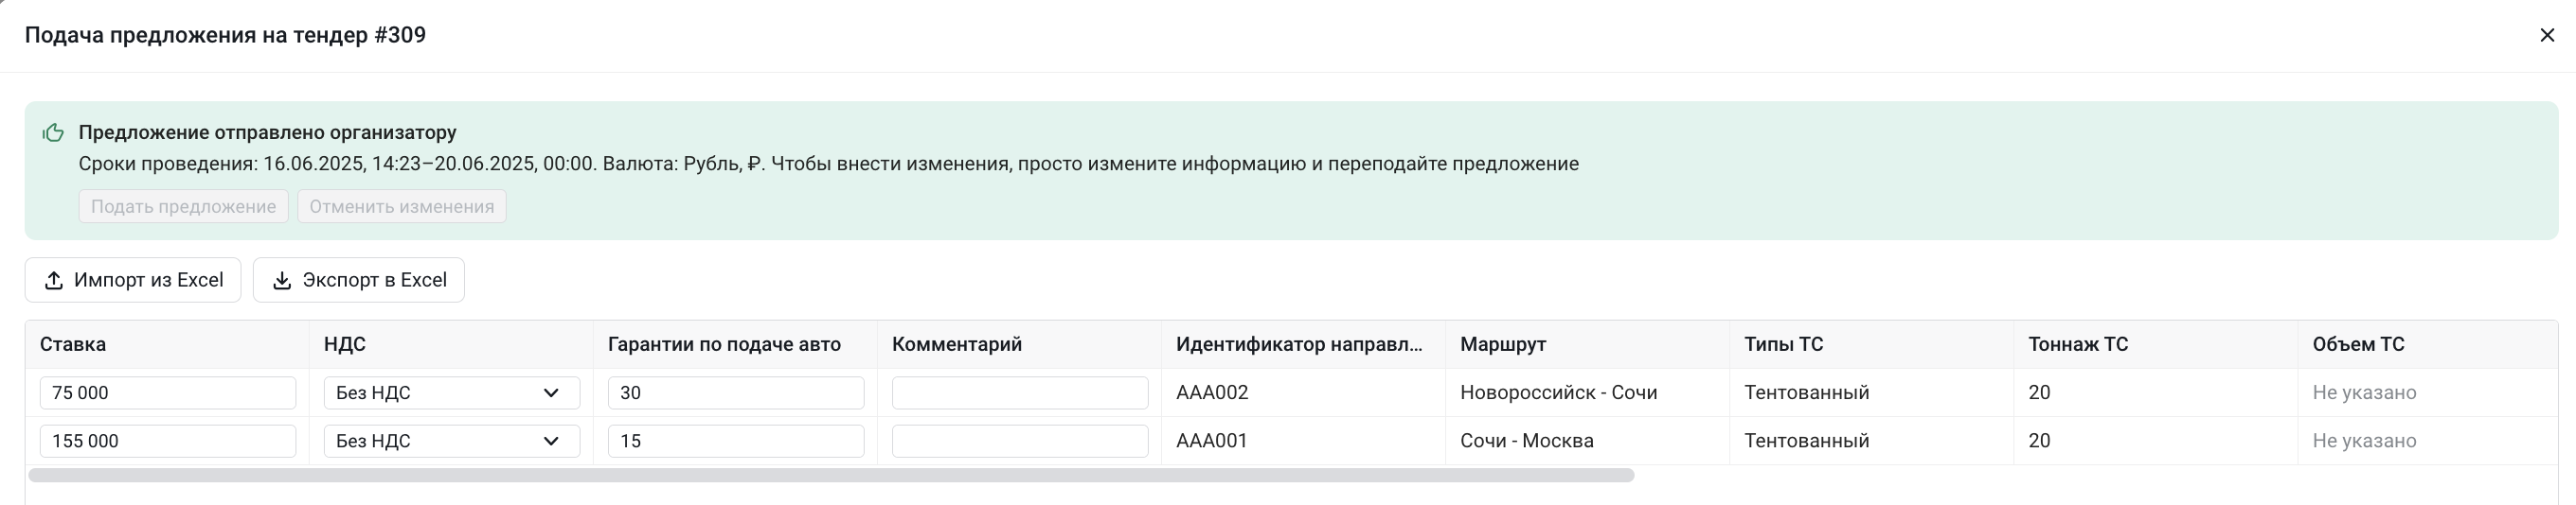Click the Отменить изменения button
The height and width of the screenshot is (505, 2576).
click(x=402, y=206)
